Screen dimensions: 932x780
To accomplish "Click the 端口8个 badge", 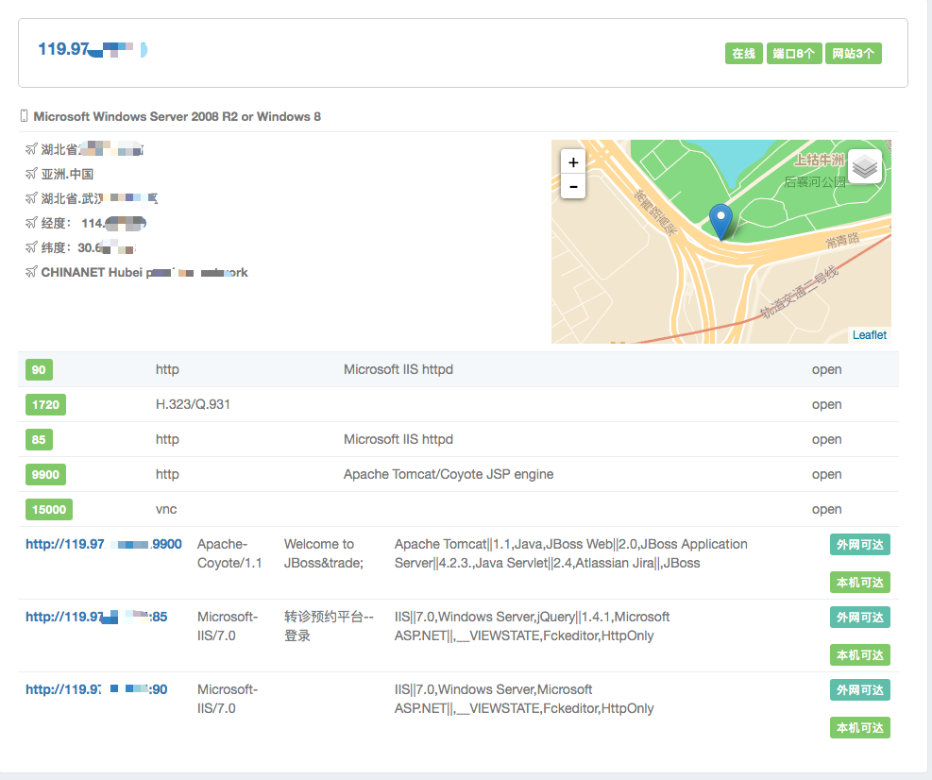I will 793,54.
